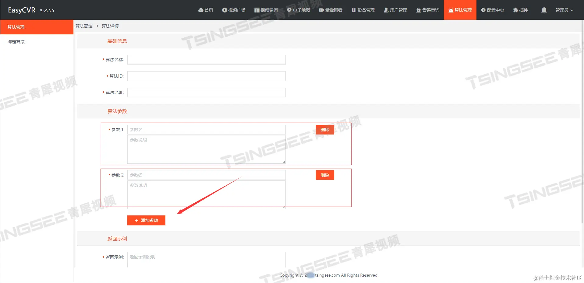Click the 算法管理 breadcrumb link
584x283 pixels.
point(84,26)
